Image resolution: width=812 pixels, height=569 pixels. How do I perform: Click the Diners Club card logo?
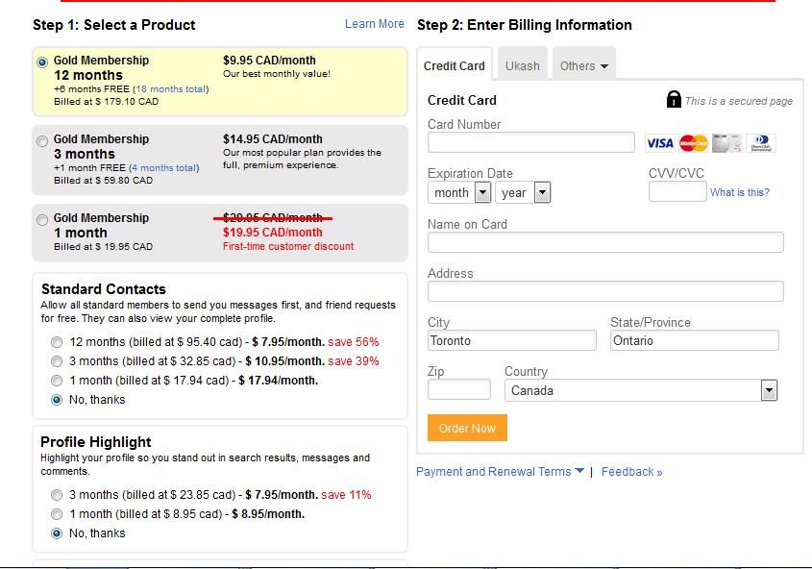pos(760,143)
